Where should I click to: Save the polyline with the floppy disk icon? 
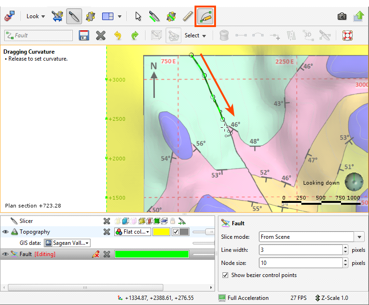coord(84,35)
